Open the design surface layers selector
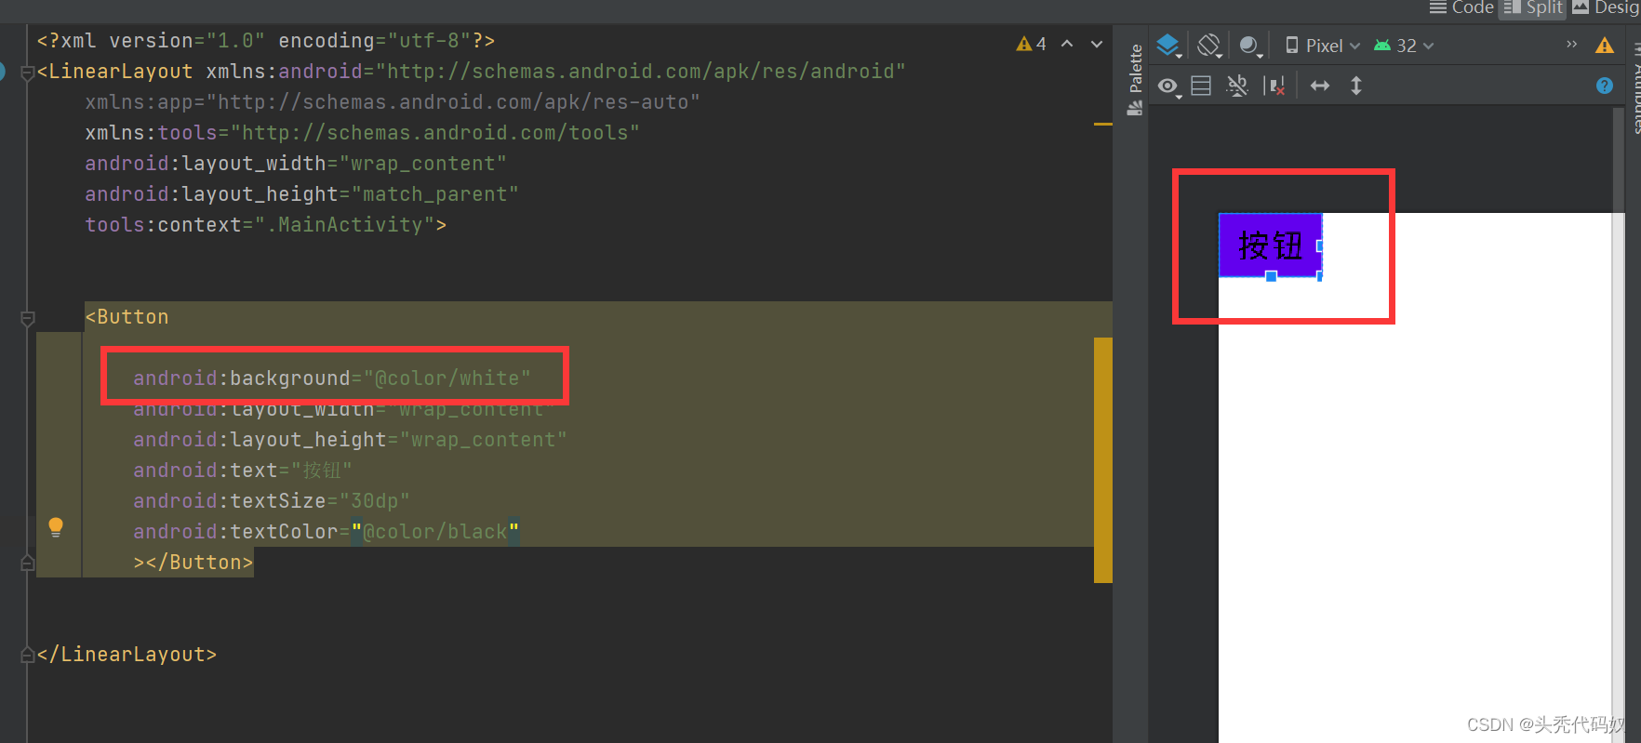Screen dimensions: 1641x743 coord(1168,46)
